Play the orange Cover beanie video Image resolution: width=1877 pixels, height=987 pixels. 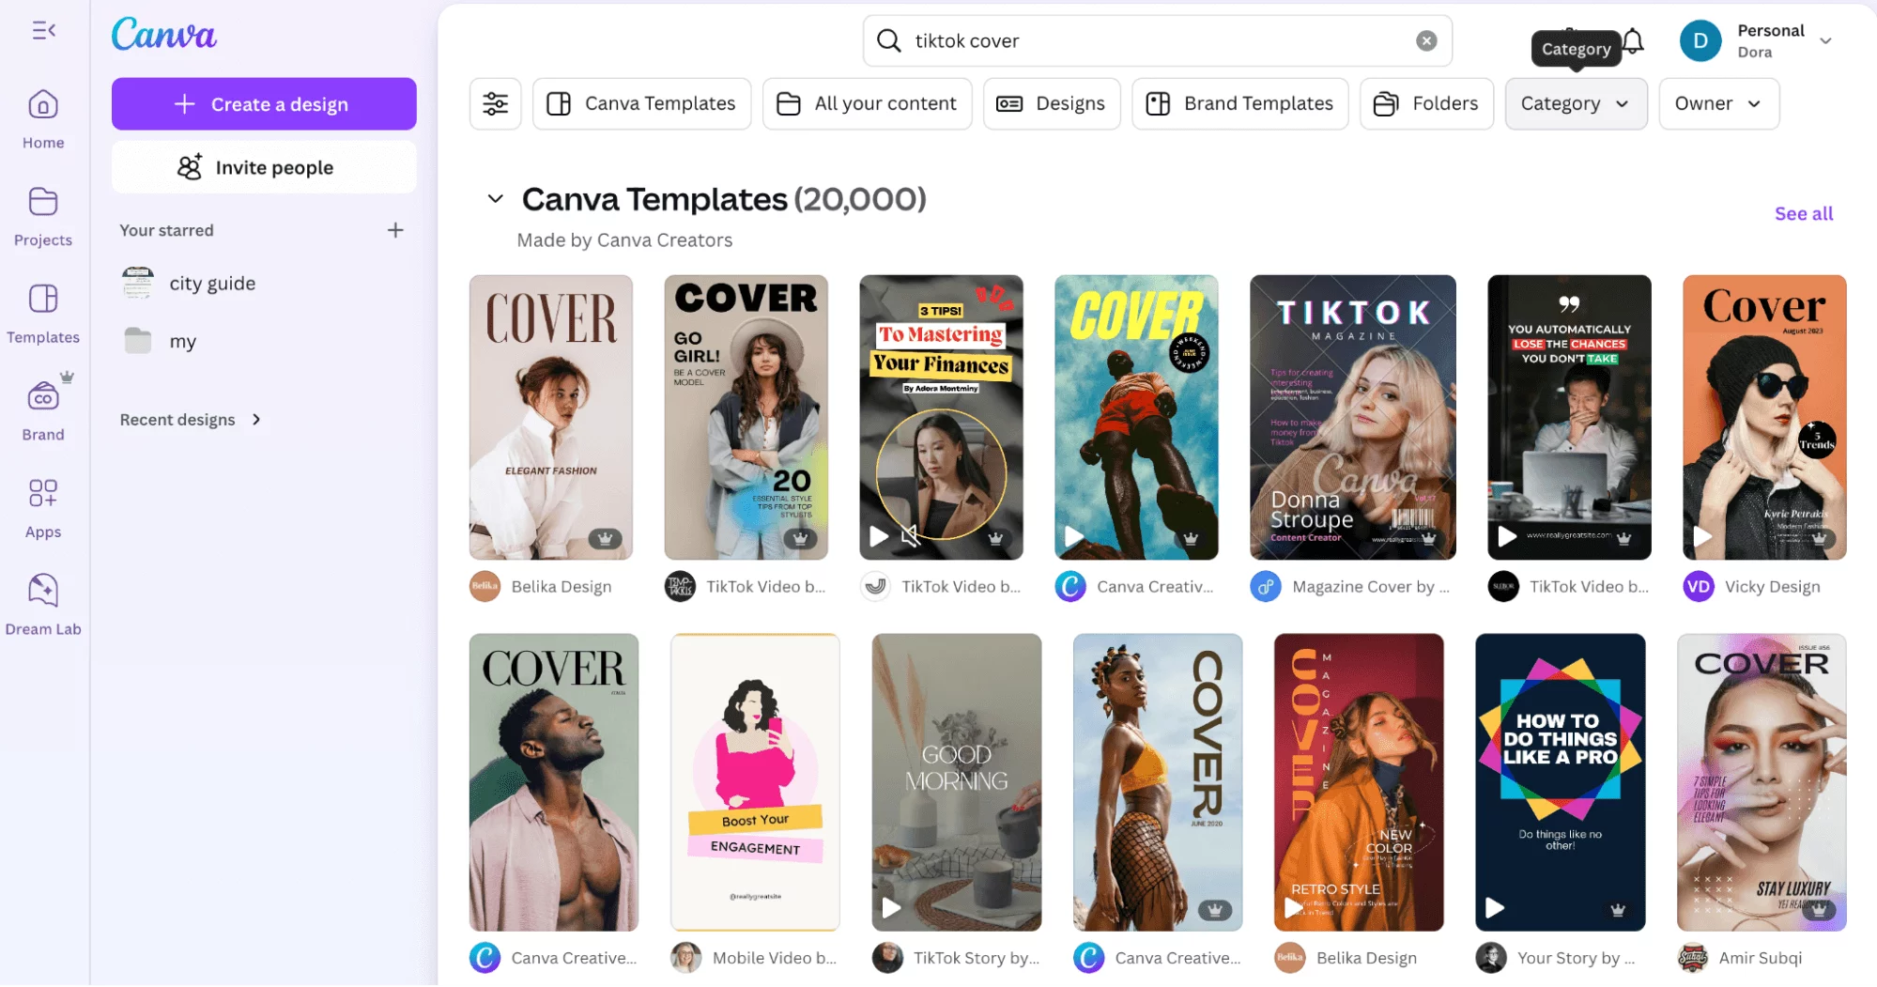coord(1702,536)
